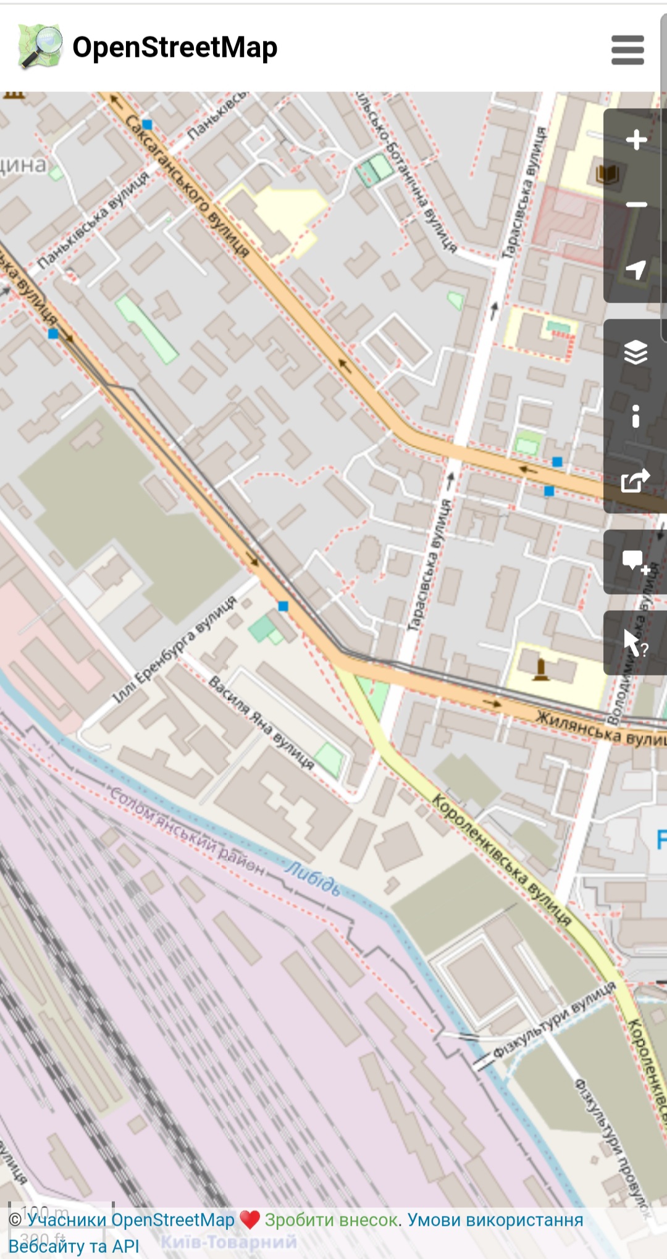The width and height of the screenshot is (667, 1259).
Task: Open the map key info panel
Action: pos(636,416)
